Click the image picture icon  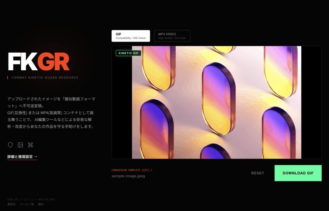[x=20, y=145]
